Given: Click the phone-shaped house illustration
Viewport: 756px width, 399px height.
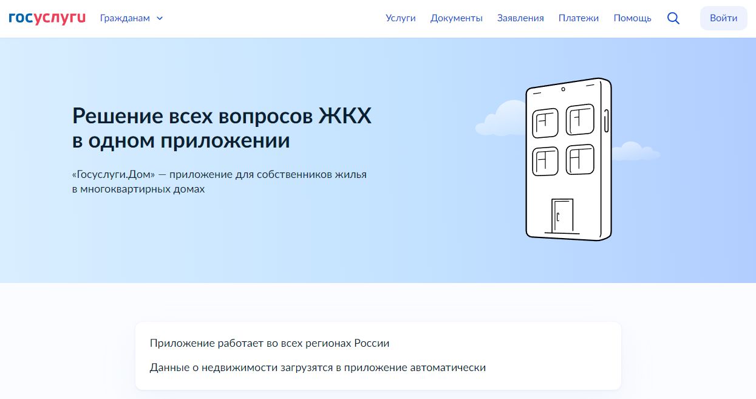Looking at the screenshot, I should 568,160.
